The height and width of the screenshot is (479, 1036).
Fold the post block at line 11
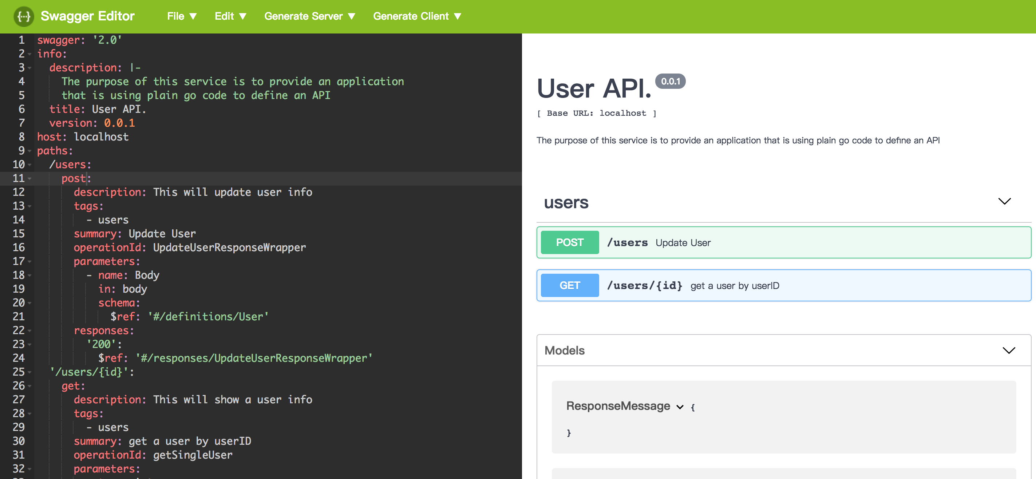(30, 178)
